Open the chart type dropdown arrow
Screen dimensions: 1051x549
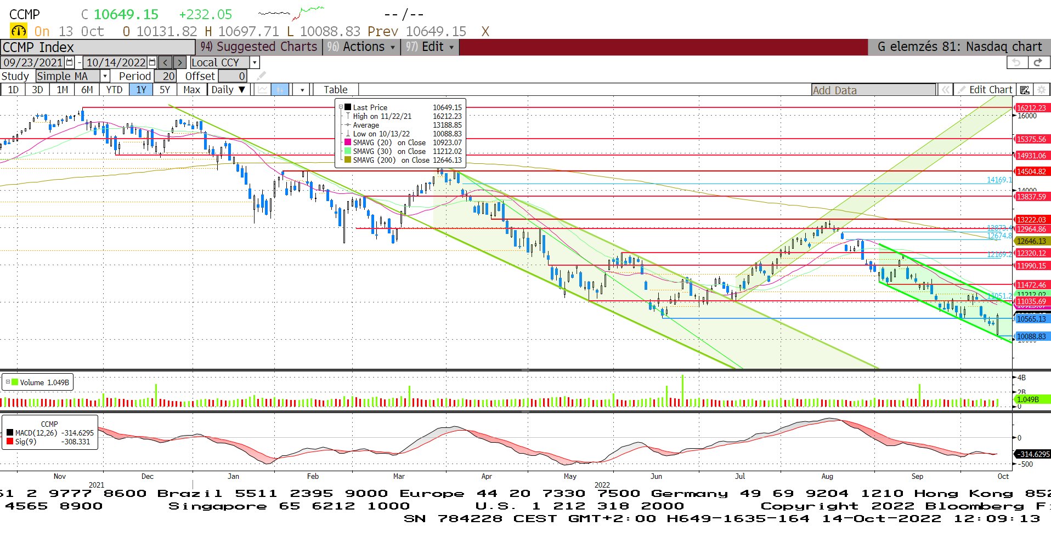pos(302,90)
